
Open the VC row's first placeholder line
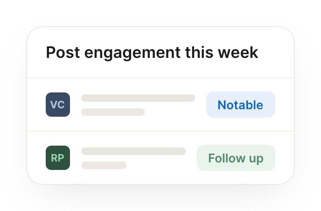(x=138, y=98)
